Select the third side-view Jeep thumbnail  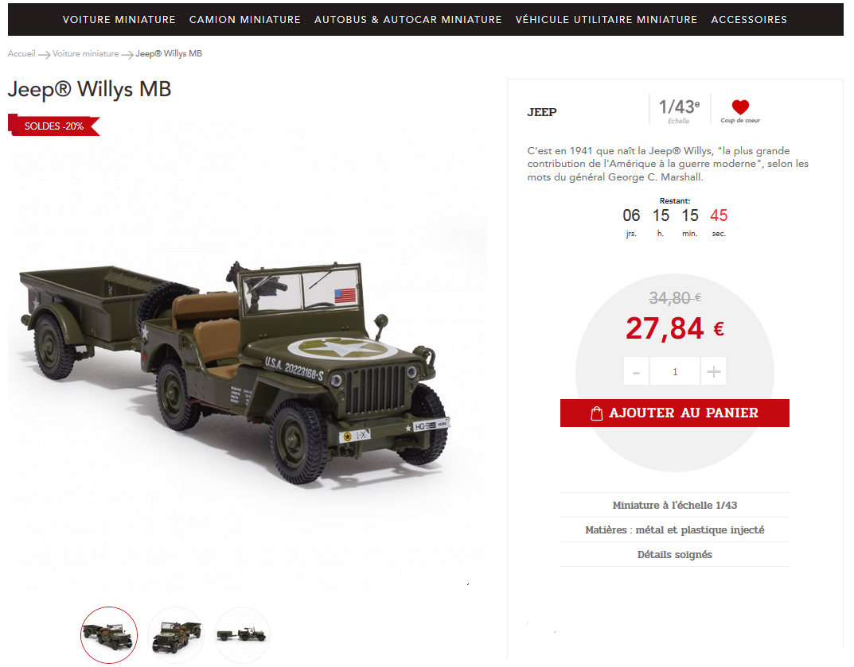243,635
